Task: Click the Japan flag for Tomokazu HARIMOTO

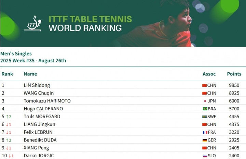Action: click(x=205, y=101)
